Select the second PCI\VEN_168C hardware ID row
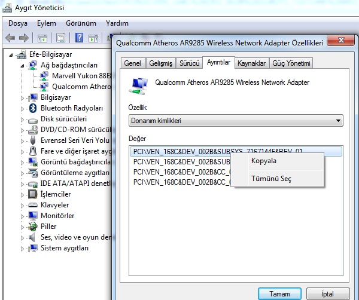359x300 pixels. pyautogui.click(x=181, y=162)
